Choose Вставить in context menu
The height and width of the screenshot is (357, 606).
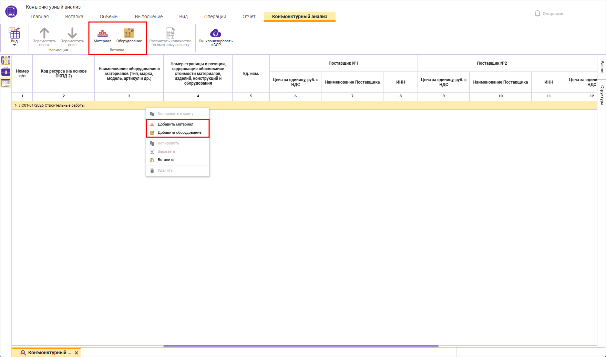[177, 160]
